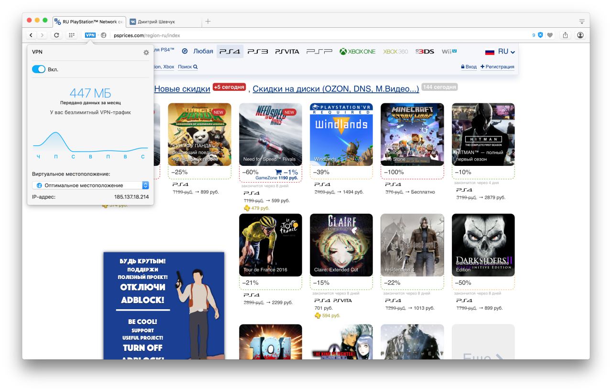612x391 pixels.
Task: Go forward with the browser forward arrow
Action: (x=41, y=35)
